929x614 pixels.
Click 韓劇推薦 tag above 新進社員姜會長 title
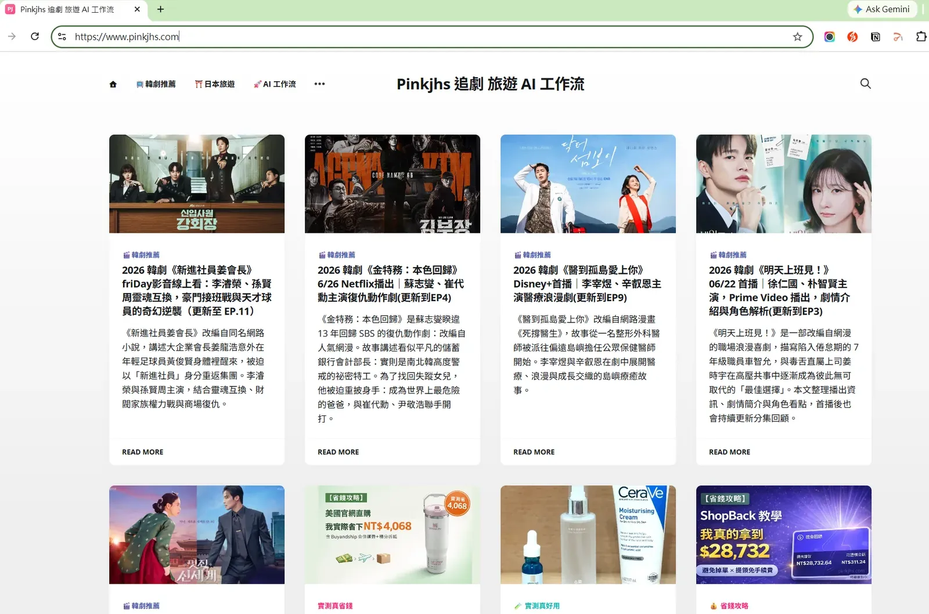click(141, 255)
